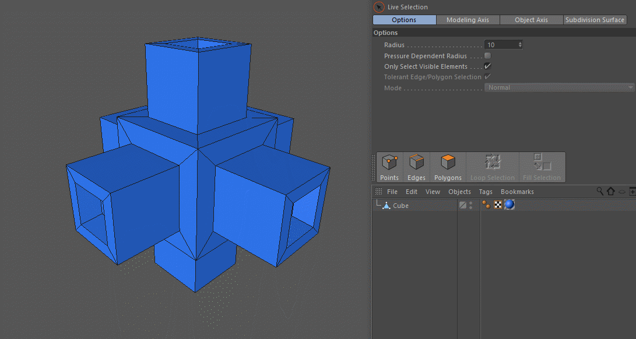Uncheck Only Select Visible Elements
636x339 pixels.
[x=487, y=66]
